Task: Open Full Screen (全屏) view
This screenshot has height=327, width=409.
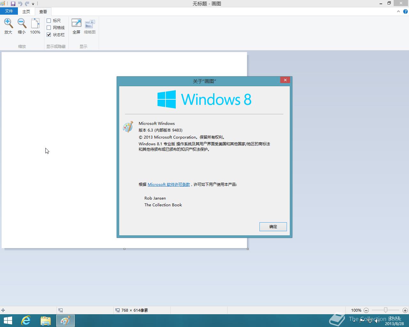Action: click(x=76, y=23)
